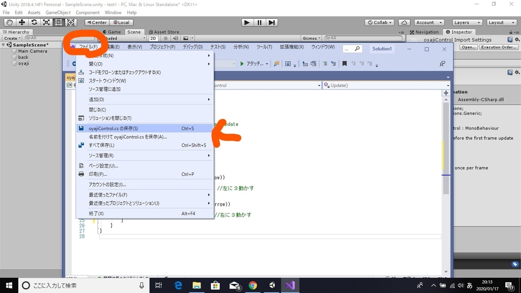Select Unity's Hand tool
Viewport: 521px width, 293px height.
pos(10,22)
